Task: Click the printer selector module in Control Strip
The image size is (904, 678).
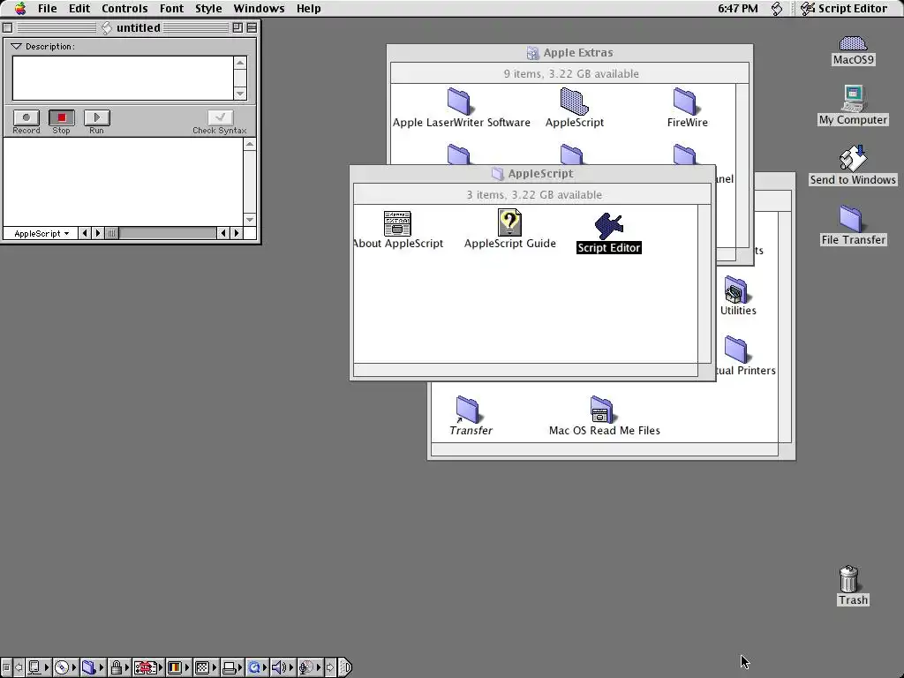Action: (x=232, y=667)
